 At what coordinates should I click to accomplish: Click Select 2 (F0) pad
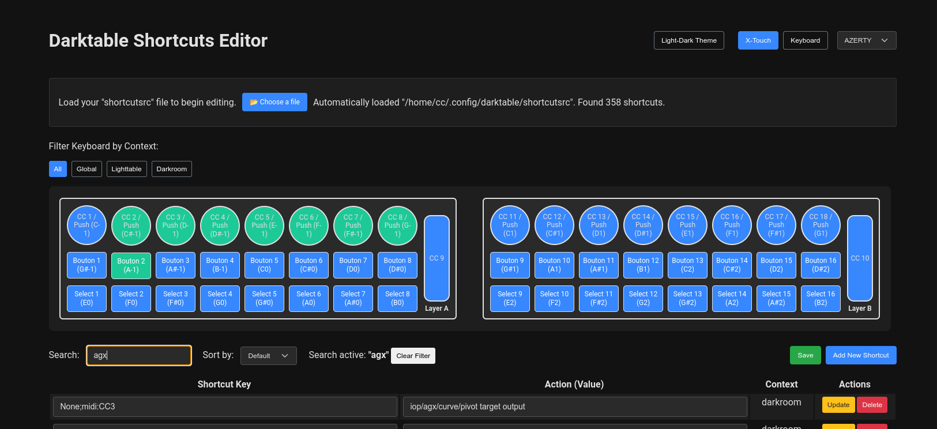(131, 299)
